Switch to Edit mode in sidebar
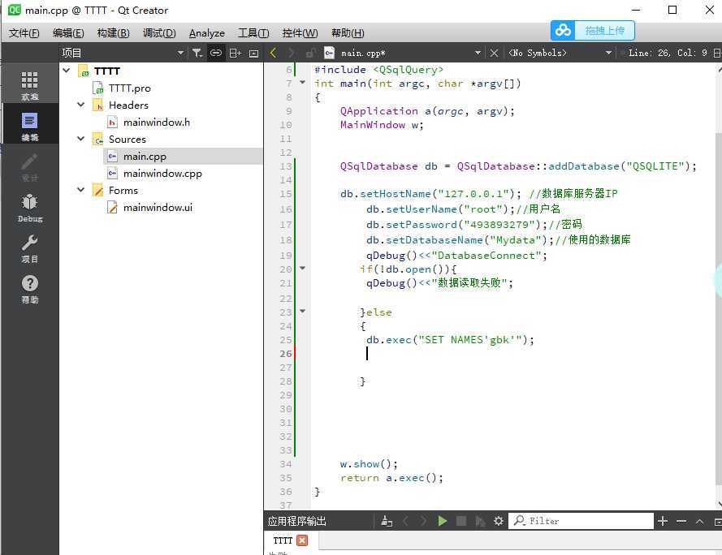This screenshot has width=722, height=555. click(29, 126)
